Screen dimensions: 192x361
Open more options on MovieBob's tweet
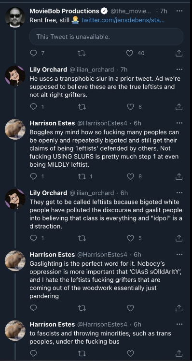tap(179, 11)
